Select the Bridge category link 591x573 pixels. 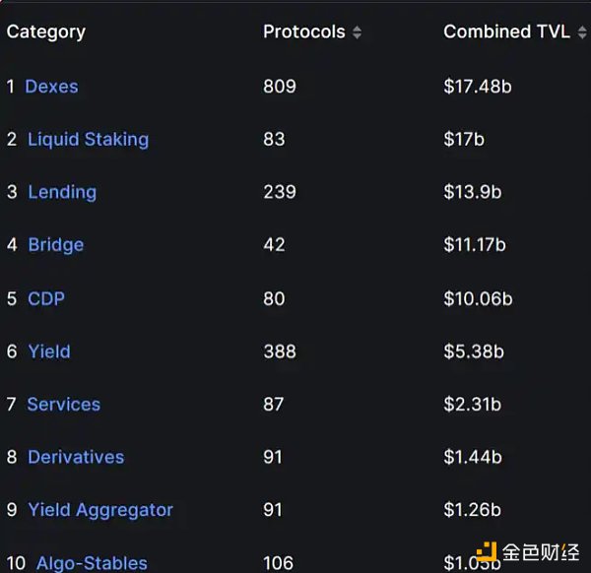[55, 245]
